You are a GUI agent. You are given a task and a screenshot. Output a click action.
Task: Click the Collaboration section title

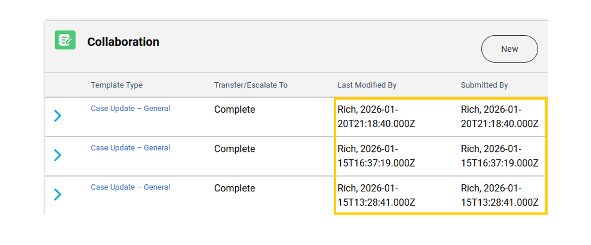(x=123, y=42)
